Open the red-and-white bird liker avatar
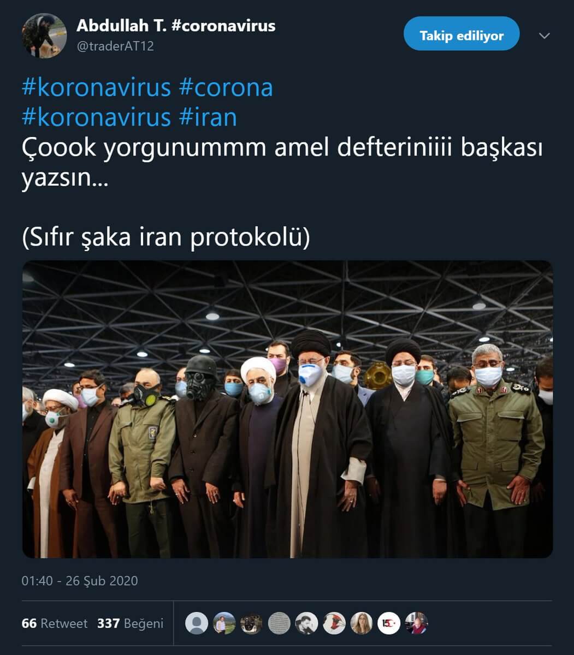The image size is (574, 655). [x=334, y=623]
